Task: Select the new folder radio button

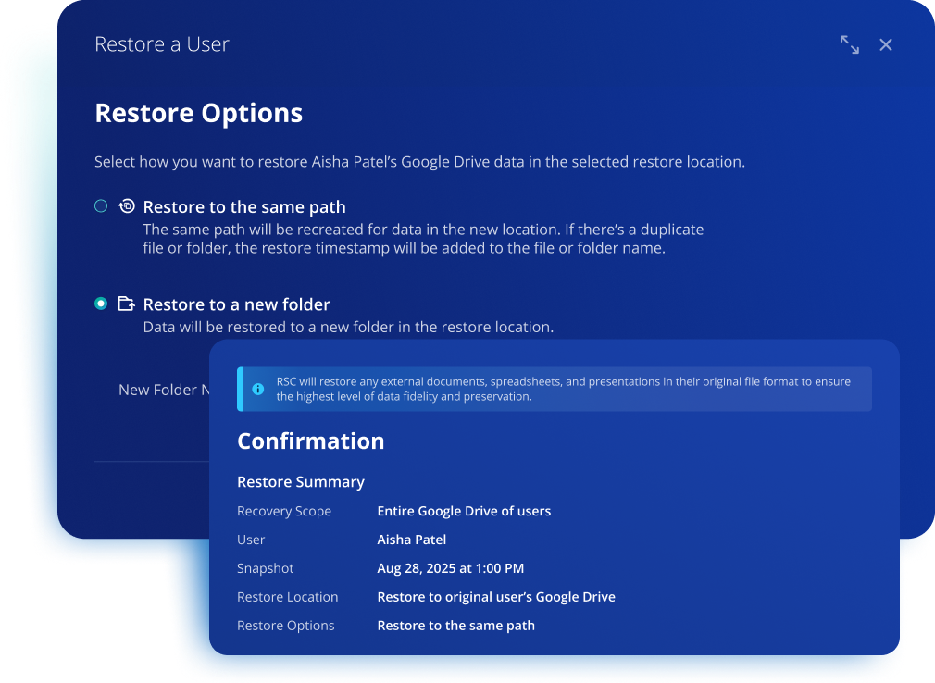Action: tap(101, 304)
